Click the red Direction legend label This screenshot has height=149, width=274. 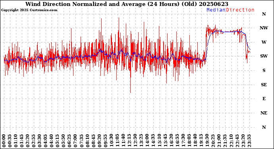(x=240, y=10)
